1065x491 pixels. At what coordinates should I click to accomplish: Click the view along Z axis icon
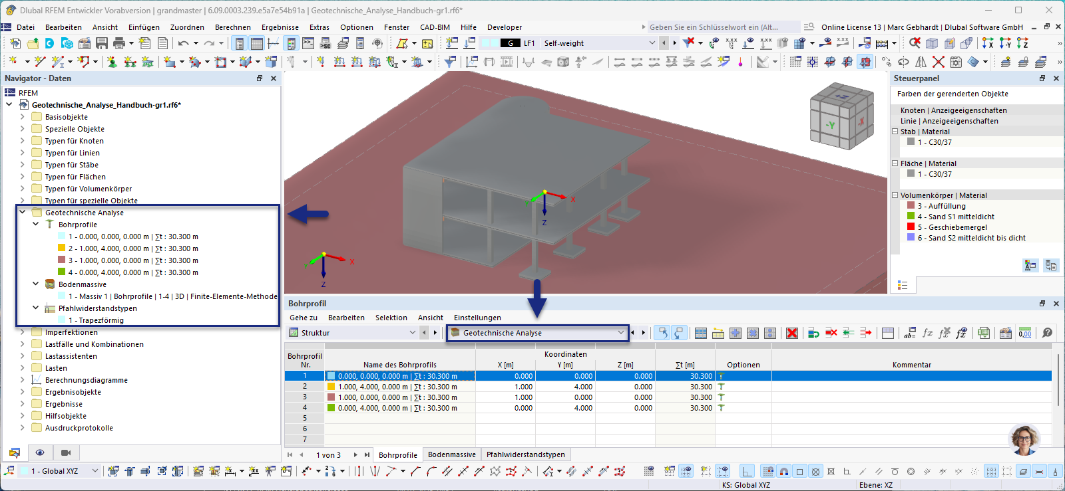point(1023,43)
